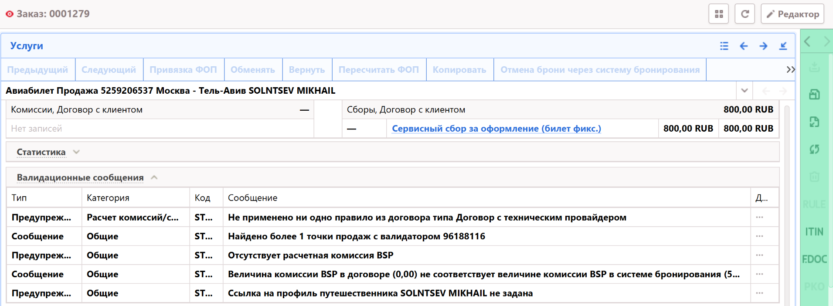Click the Код column header
The height and width of the screenshot is (306, 833).
tap(202, 198)
